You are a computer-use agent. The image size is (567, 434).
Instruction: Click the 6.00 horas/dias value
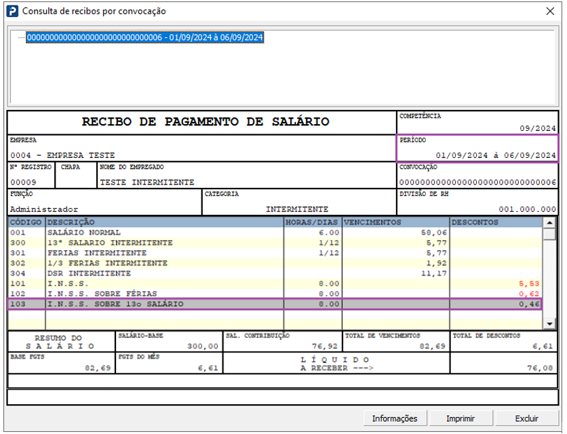pyautogui.click(x=329, y=233)
